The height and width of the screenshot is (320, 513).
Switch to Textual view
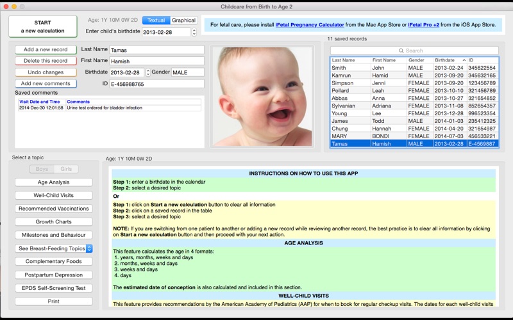156,20
